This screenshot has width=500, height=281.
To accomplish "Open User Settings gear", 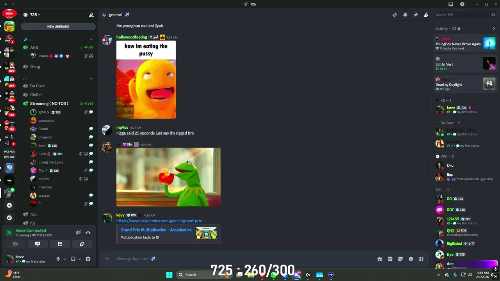I will [x=88, y=259].
